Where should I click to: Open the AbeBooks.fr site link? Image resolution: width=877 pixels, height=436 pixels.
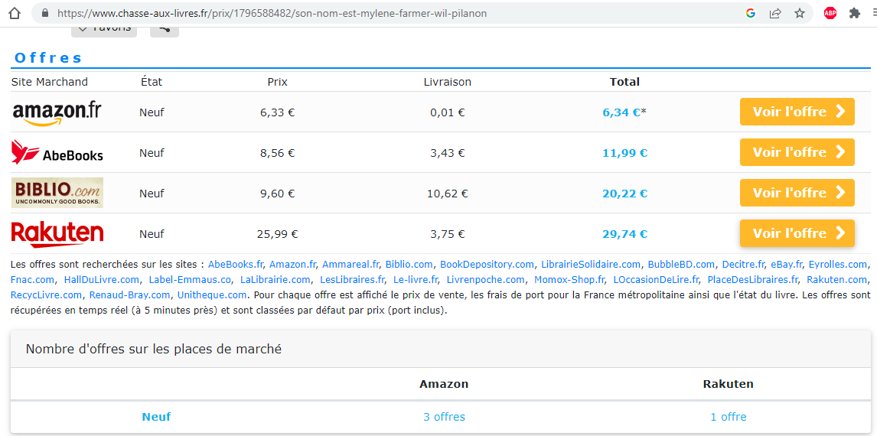(236, 264)
